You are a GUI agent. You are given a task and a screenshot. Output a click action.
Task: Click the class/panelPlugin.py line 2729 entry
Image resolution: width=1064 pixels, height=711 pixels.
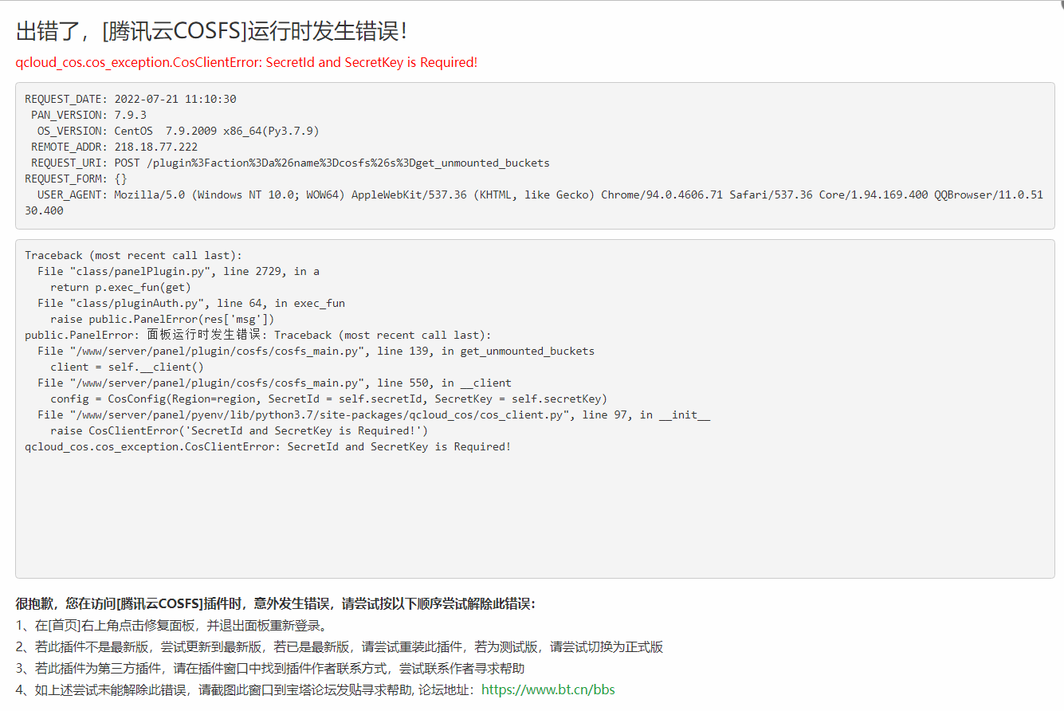[179, 271]
